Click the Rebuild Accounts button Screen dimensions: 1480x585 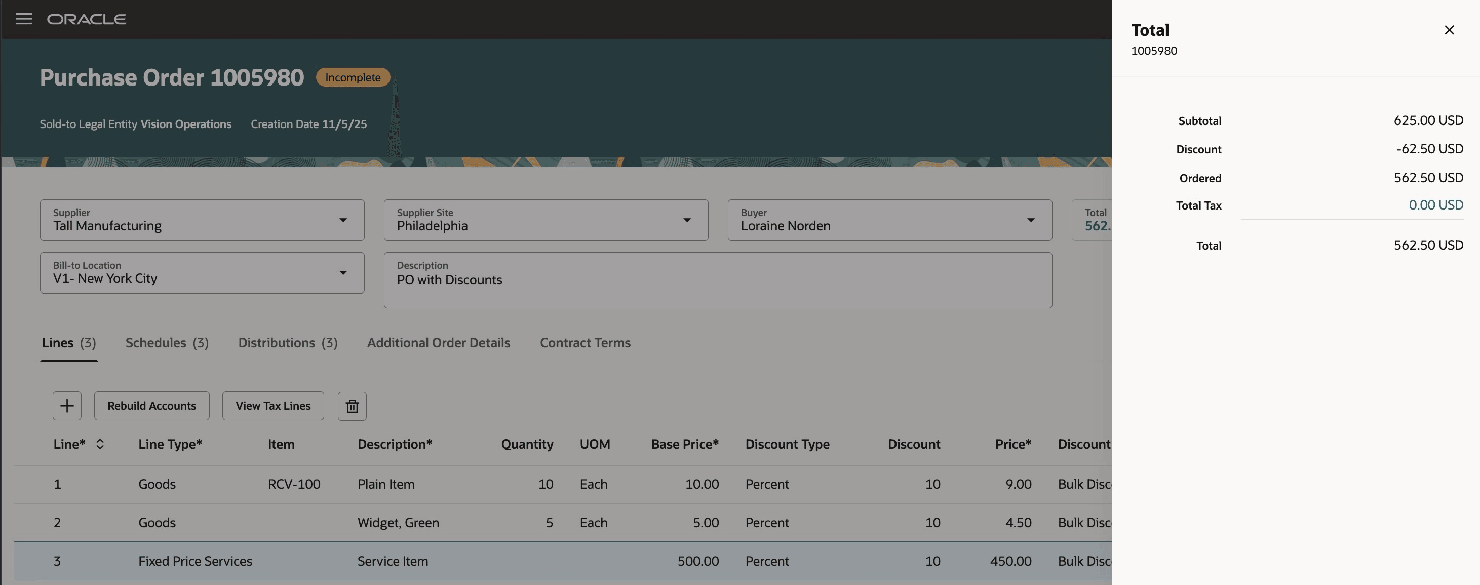(x=151, y=405)
